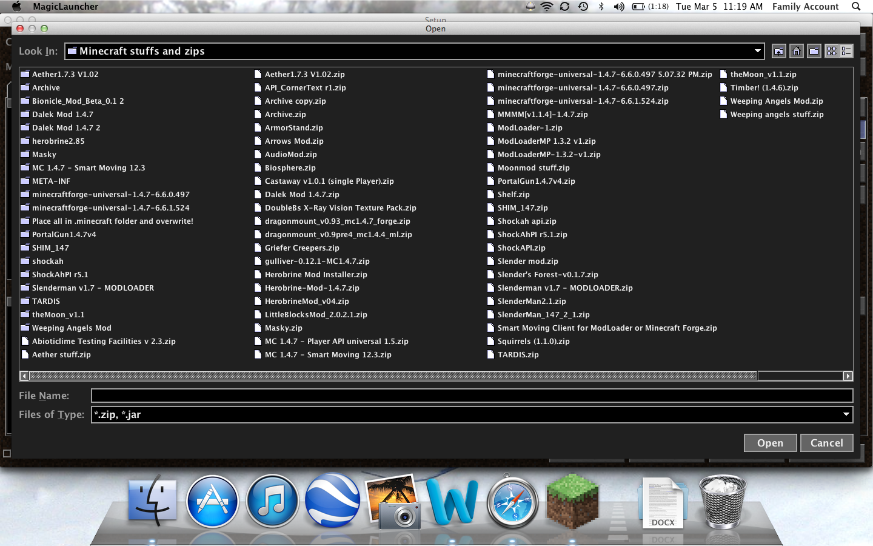Go to the home folder
The width and height of the screenshot is (873, 546).
pos(796,51)
